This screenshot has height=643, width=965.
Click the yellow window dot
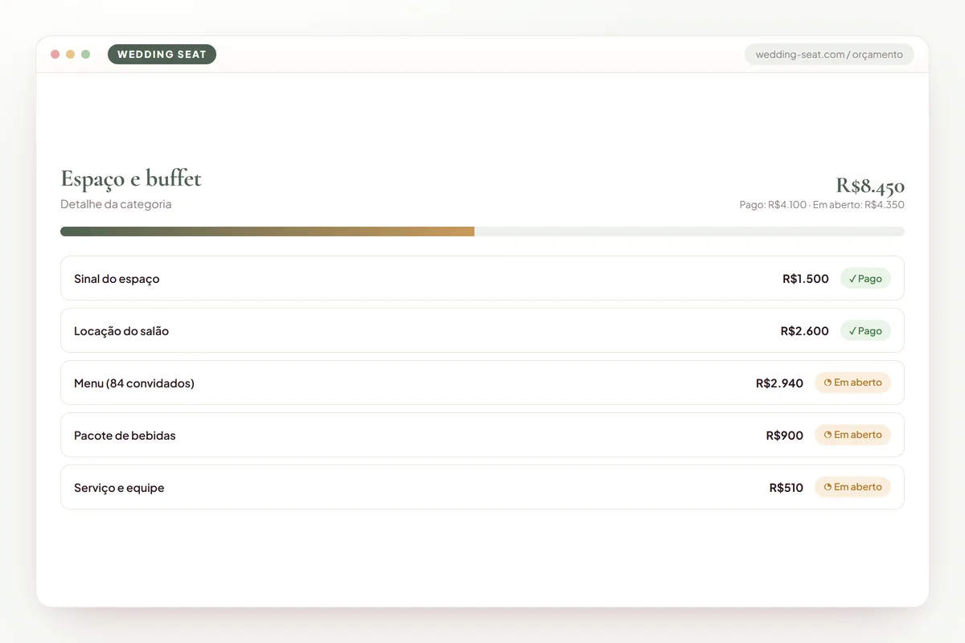pos(71,55)
